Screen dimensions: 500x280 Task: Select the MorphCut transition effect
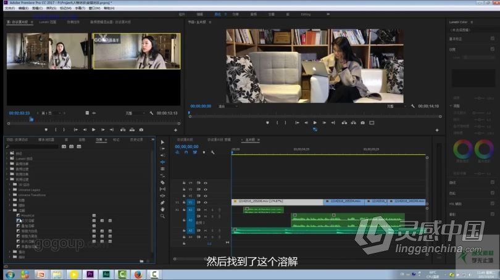[x=27, y=215]
